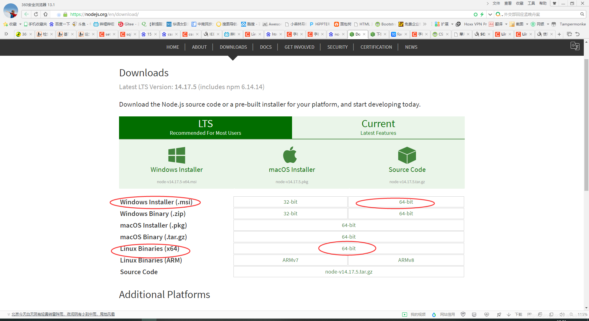Viewport: 589px width, 321px height.
Task: Click the green lightning speed mode icon
Action: point(482,14)
